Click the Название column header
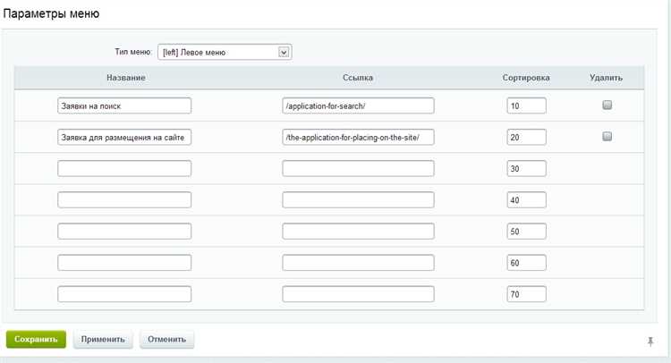This screenshot has height=363, width=671. click(x=126, y=78)
